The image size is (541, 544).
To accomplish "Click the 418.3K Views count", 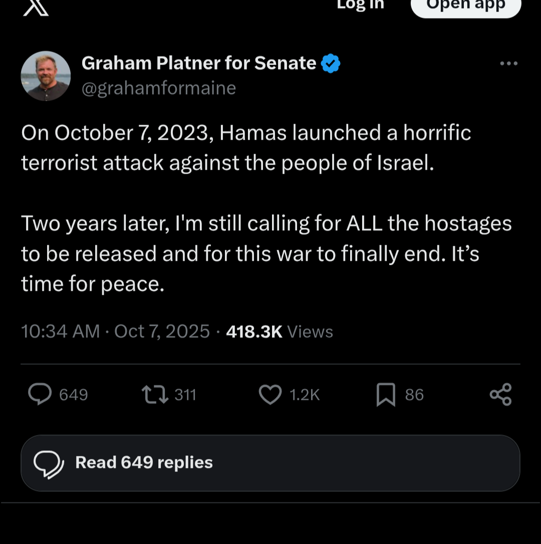I will coord(280,331).
